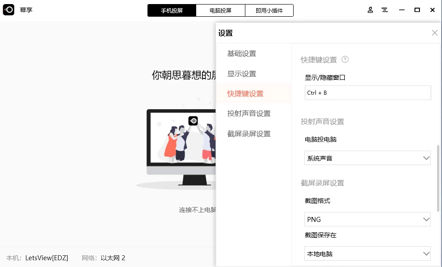Open the 即用小插件 tab
Image resolution: width=442 pixels, height=267 pixels.
click(269, 10)
